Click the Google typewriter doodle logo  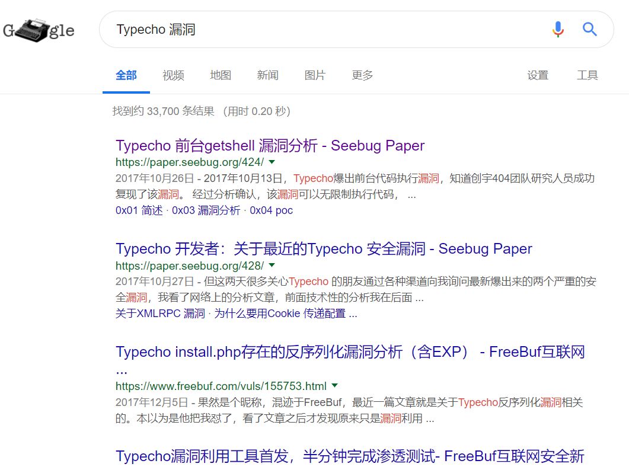click(39, 30)
